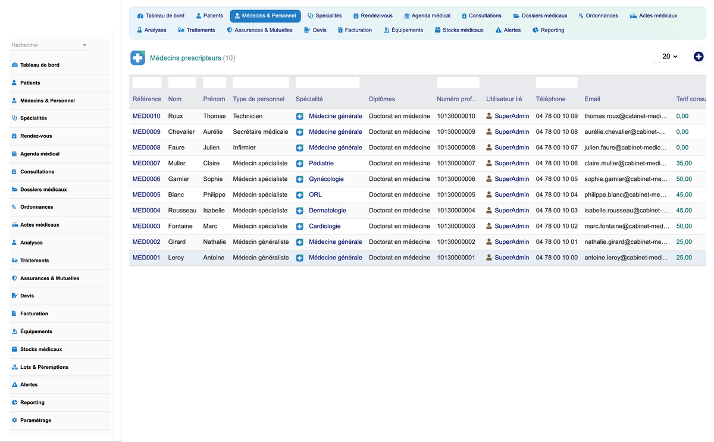Select the Médecins & Personnel top tab

click(265, 15)
